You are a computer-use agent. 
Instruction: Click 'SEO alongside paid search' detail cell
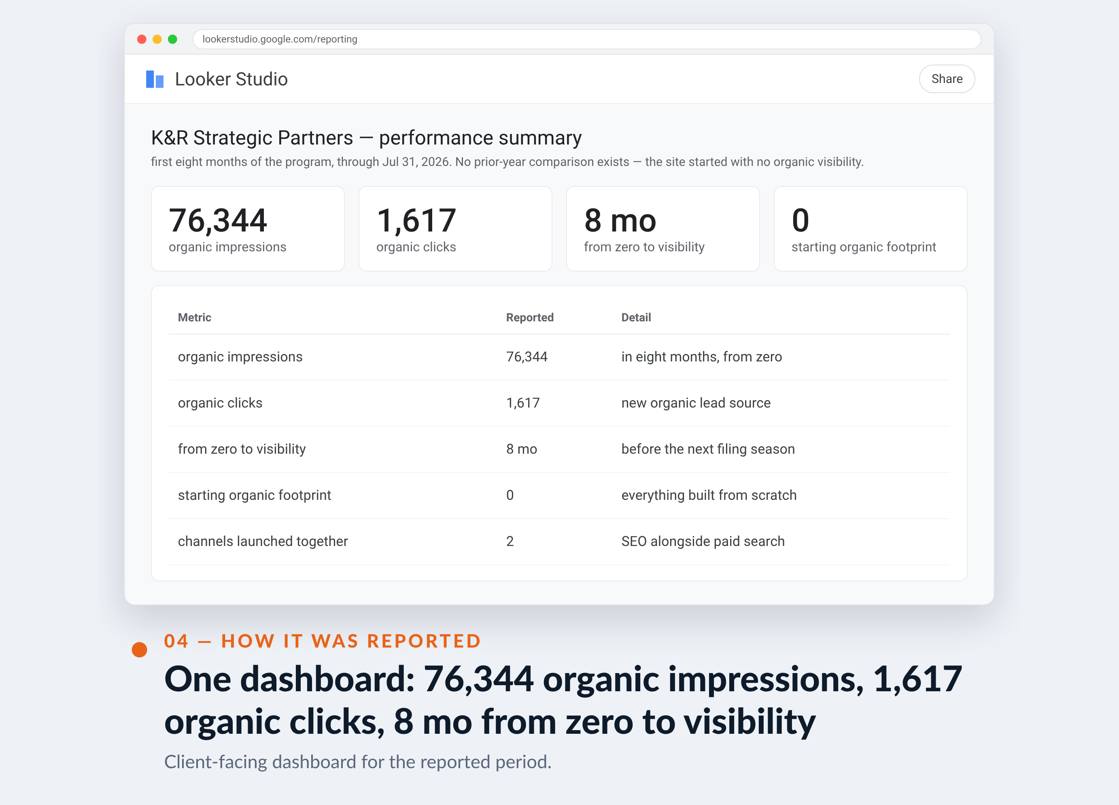(703, 541)
